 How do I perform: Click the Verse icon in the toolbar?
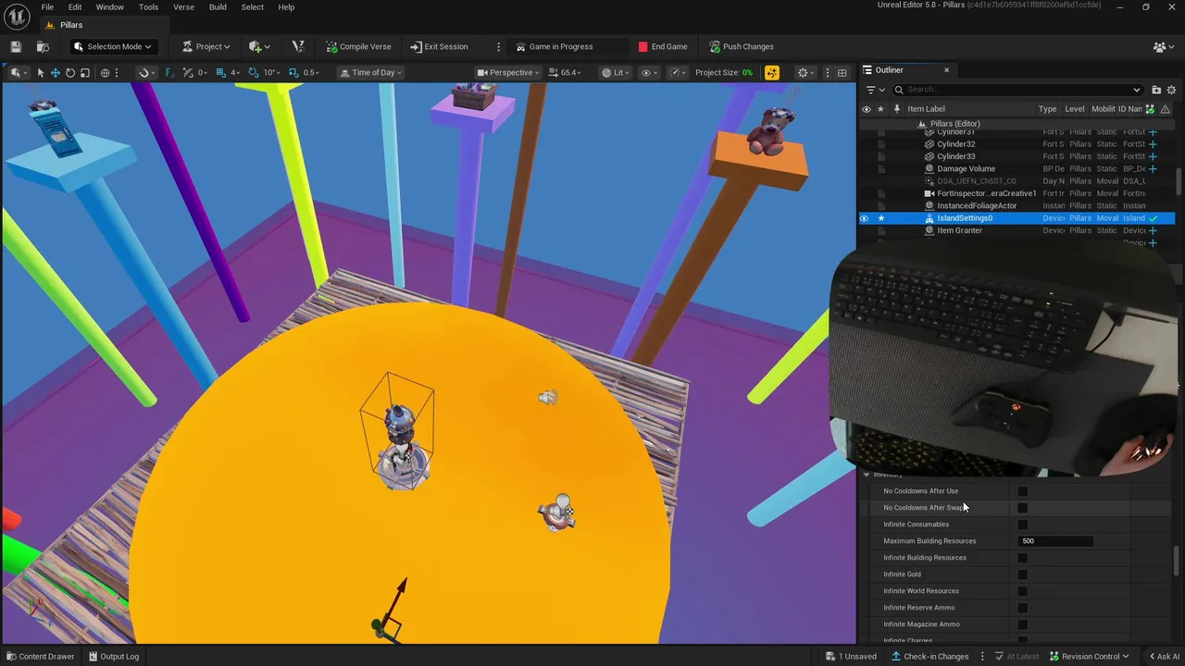point(297,46)
